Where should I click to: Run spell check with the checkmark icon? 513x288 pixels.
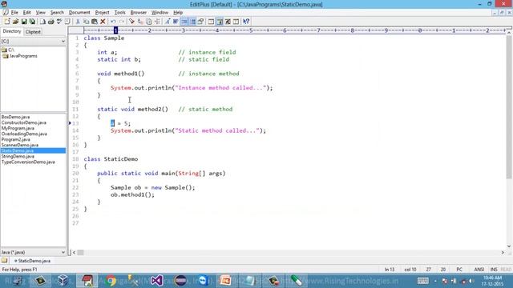pos(59,22)
